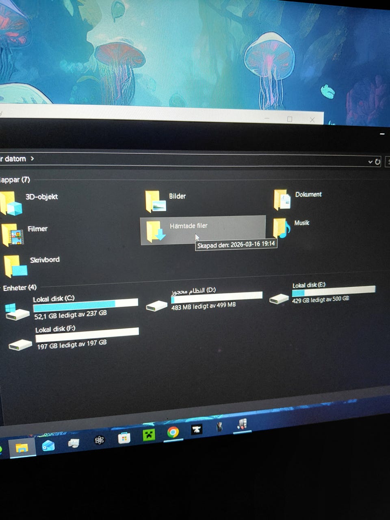Click the '3D-objekt' label
Image resolution: width=390 pixels, height=520 pixels.
[41, 197]
